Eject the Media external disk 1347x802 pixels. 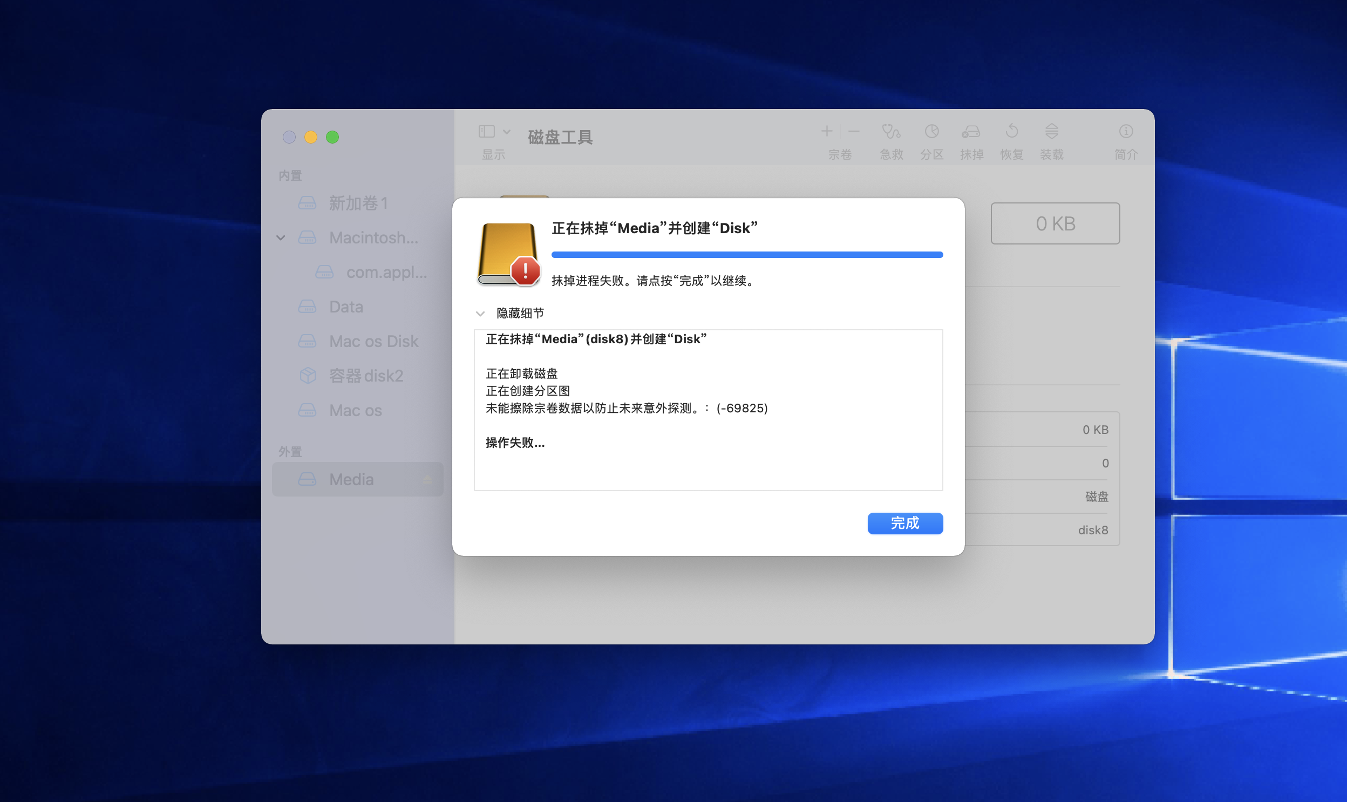pos(427,479)
